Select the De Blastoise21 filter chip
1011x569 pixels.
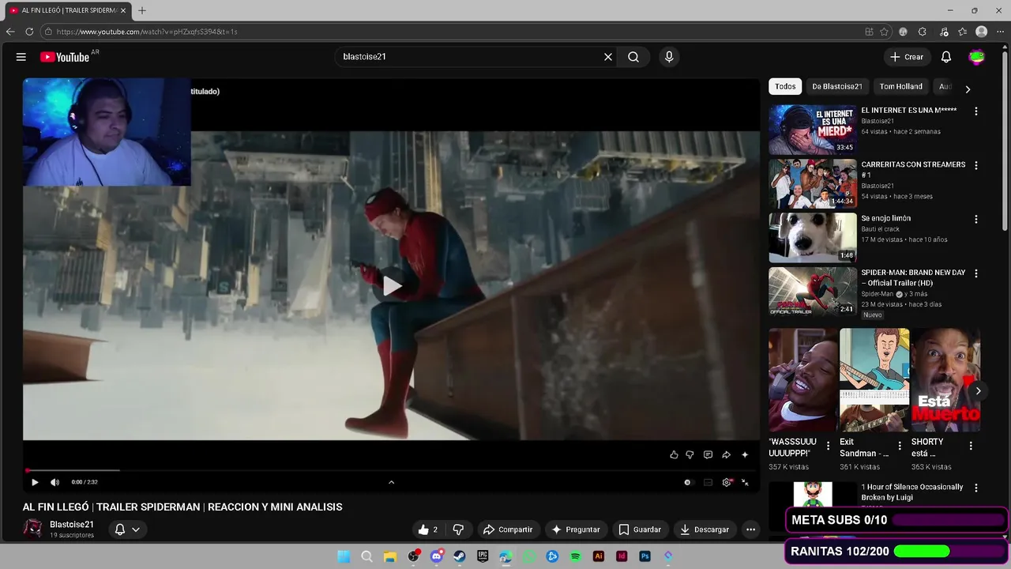[837, 86]
